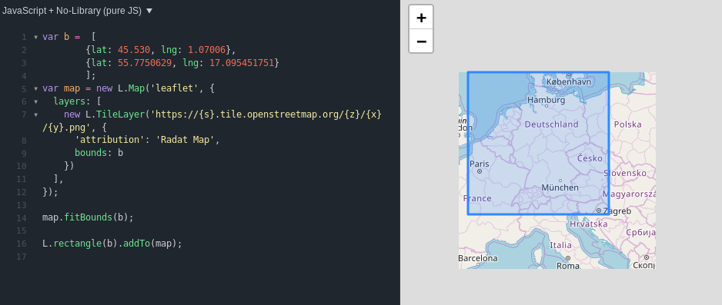Click the København label on the map
This screenshot has height=305, width=722.
568,81
